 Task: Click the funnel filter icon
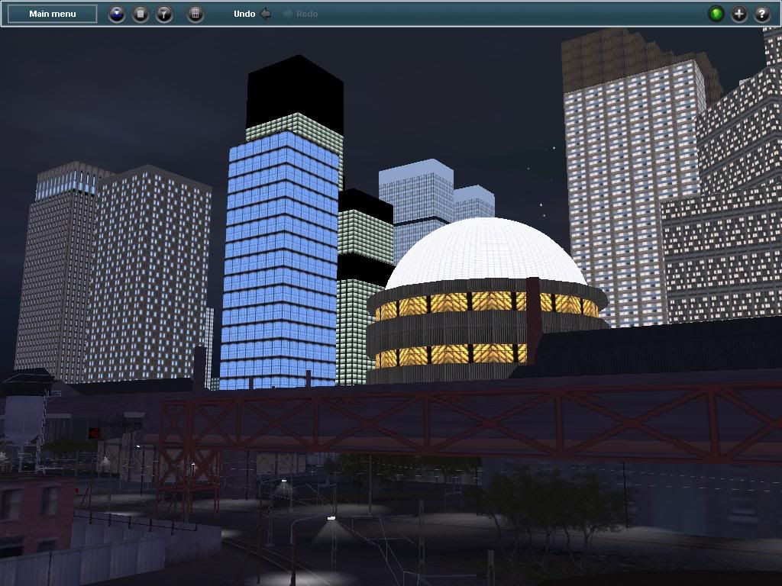[164, 14]
